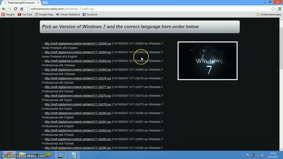Click the volume speaker tray icon
Image resolution: width=283 pixels, height=159 pixels.
(263, 155)
